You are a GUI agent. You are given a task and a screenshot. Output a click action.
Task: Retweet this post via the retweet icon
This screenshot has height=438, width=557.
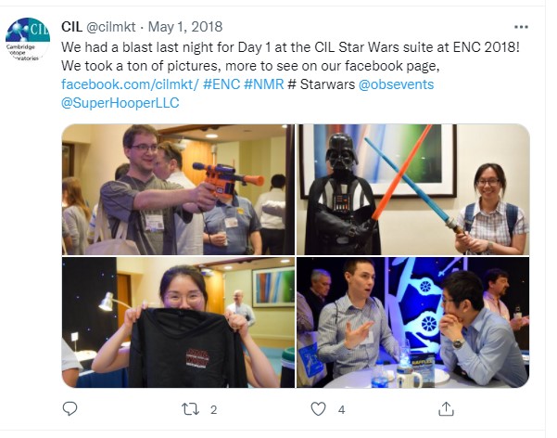pyautogui.click(x=190, y=409)
